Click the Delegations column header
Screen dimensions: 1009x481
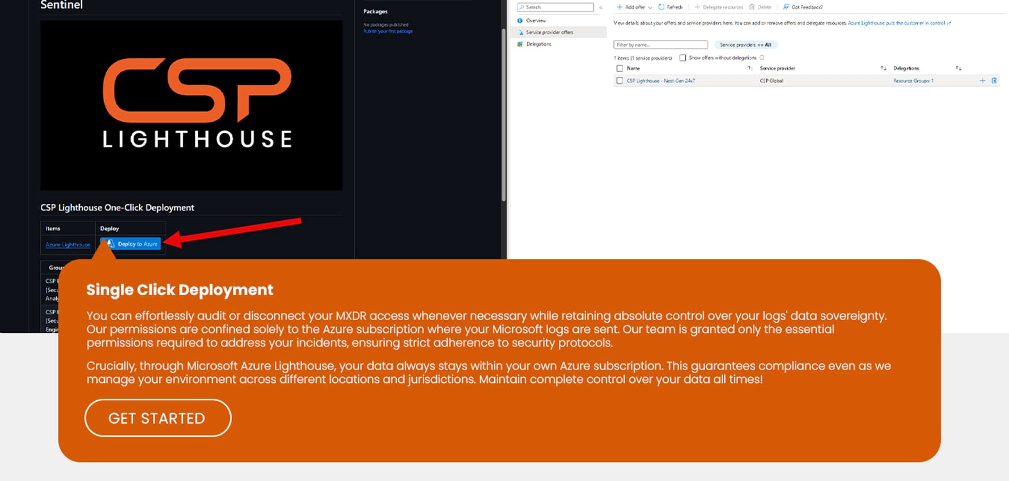point(906,68)
